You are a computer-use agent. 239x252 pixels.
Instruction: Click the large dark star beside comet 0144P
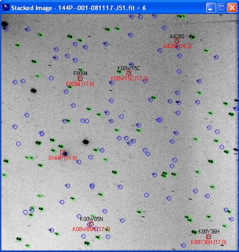tap(86, 142)
